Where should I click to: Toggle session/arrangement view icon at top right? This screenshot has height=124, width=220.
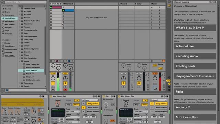click(169, 6)
